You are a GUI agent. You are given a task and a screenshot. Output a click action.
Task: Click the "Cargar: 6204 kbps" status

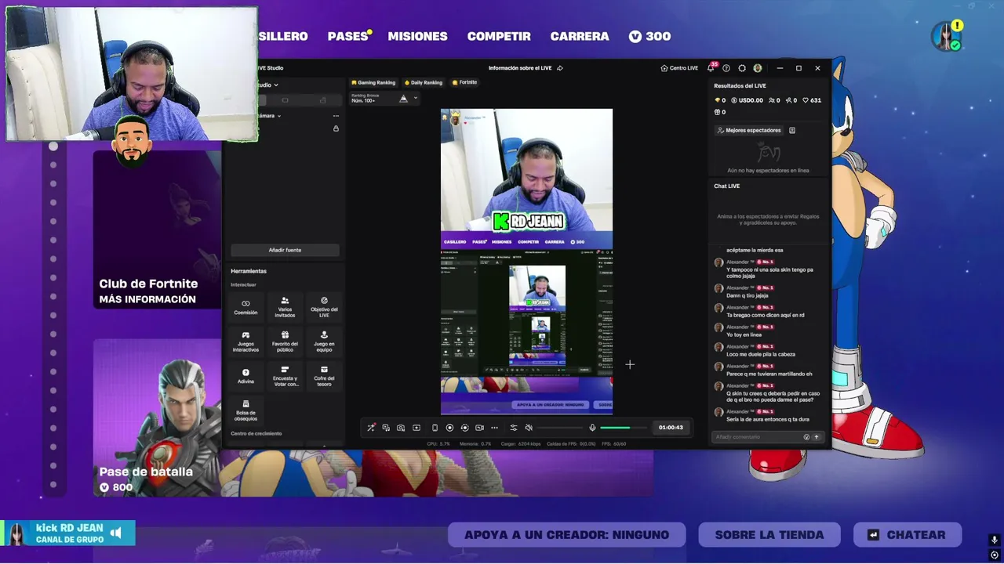coord(520,444)
